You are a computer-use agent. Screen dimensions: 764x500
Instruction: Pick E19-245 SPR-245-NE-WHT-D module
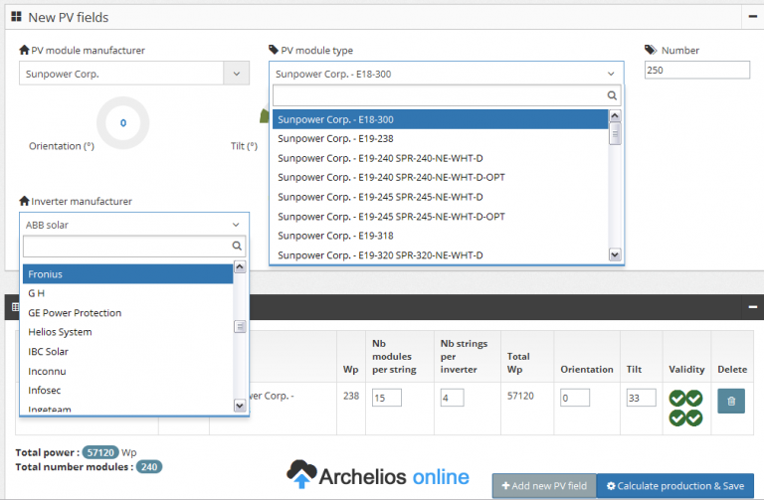click(x=441, y=197)
